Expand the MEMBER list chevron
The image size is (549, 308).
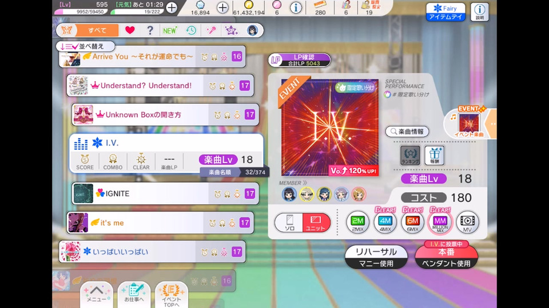305,183
